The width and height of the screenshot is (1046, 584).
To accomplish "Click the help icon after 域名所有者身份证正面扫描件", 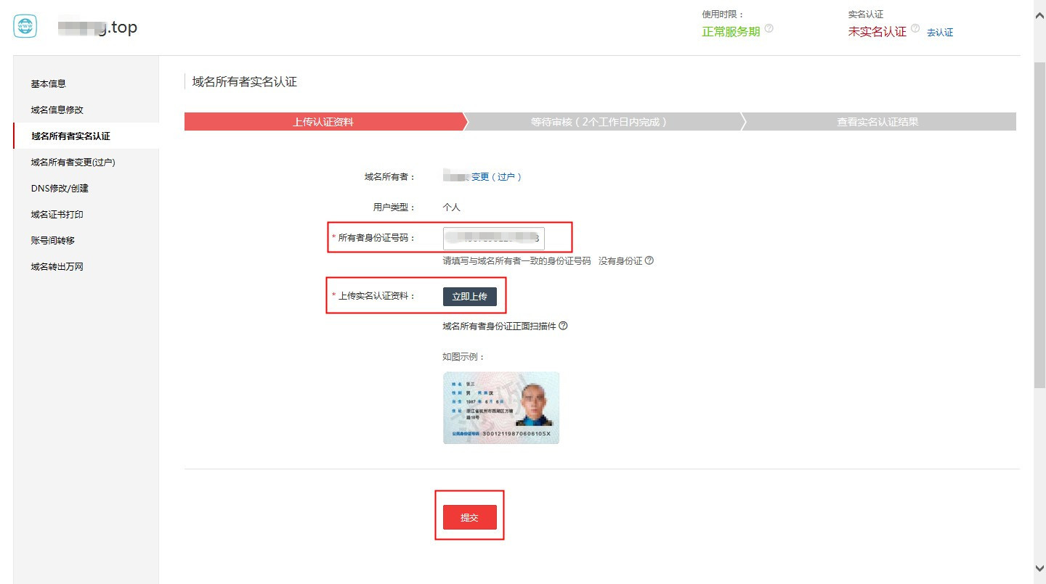I will pos(561,326).
